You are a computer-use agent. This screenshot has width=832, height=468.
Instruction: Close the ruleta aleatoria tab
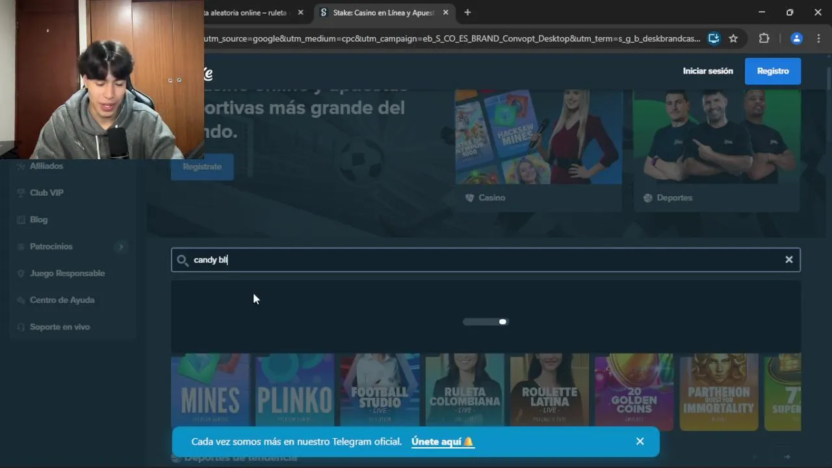(x=300, y=12)
